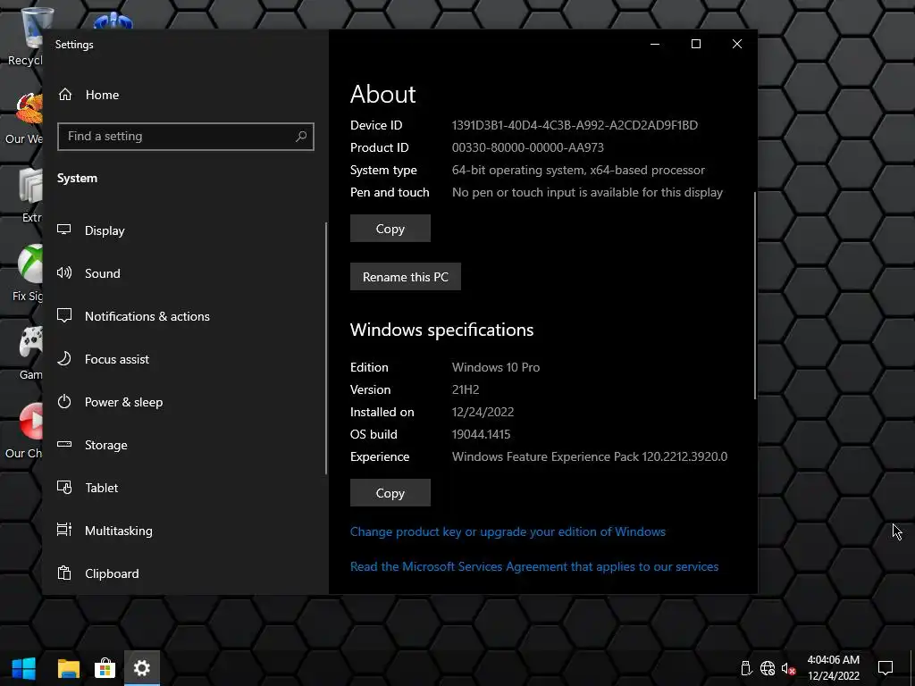The height and width of the screenshot is (686, 915).
Task: Click the Storage drive icon
Action: 64,444
